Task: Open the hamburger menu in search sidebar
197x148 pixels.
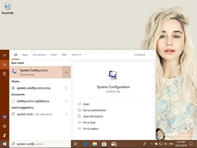Action: (5, 55)
